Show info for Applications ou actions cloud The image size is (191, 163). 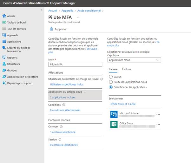pyautogui.click(x=85, y=92)
